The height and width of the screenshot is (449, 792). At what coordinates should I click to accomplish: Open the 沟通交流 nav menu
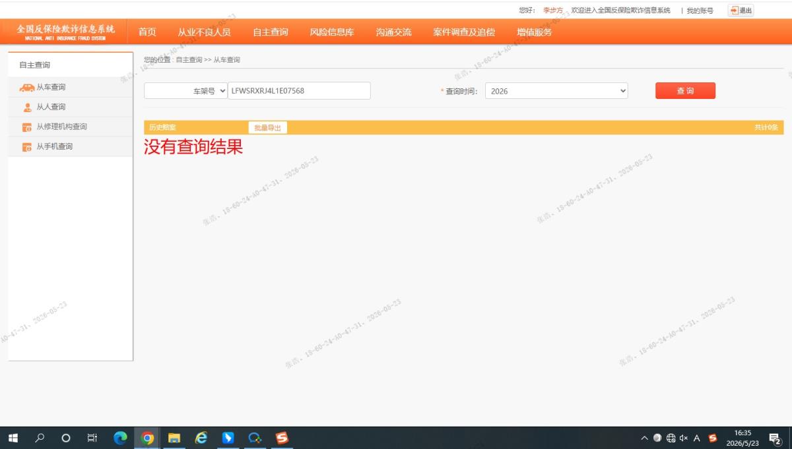tap(393, 32)
